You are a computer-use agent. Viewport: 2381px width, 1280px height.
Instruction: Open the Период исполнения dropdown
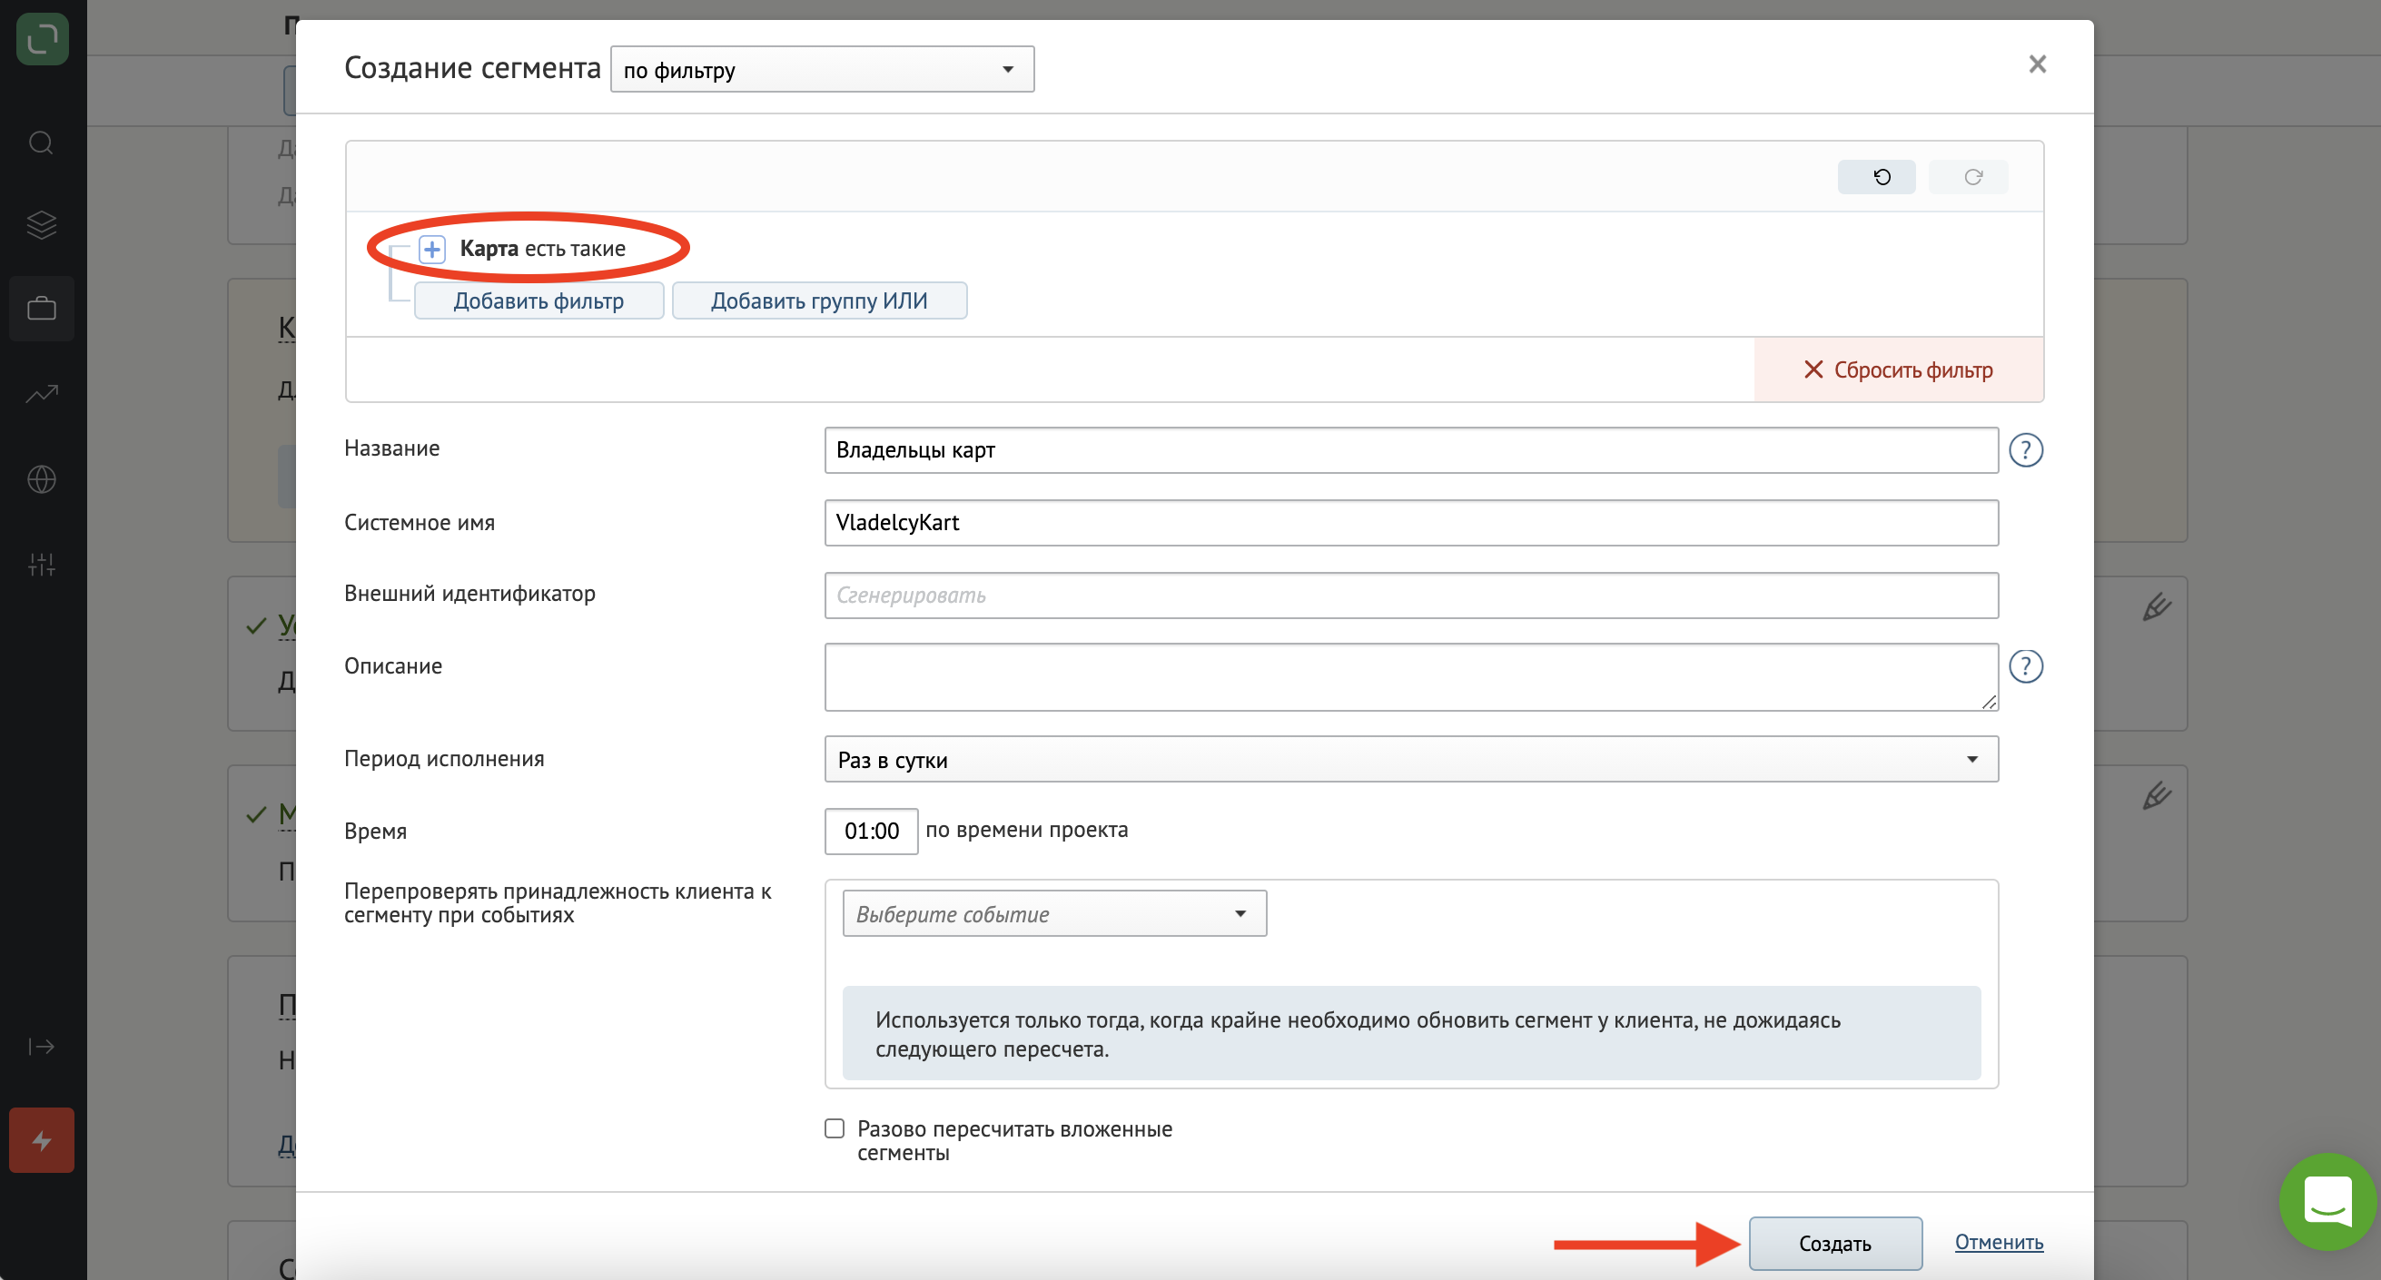pyautogui.click(x=1410, y=759)
